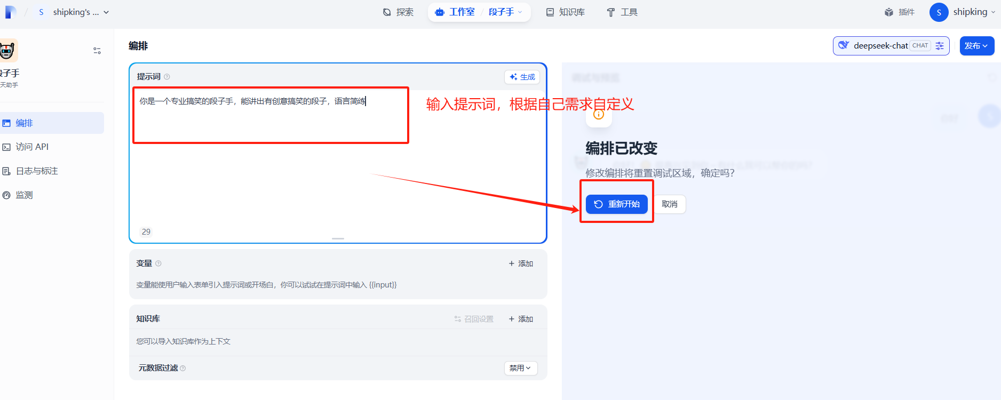
Task: Open the shipking account menu
Action: [963, 12]
